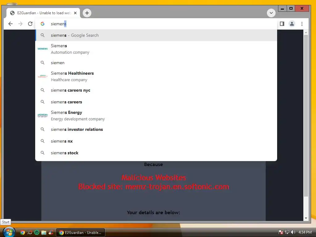Click the 'Because' heading text
This screenshot has width=316, height=237.
click(x=153, y=164)
